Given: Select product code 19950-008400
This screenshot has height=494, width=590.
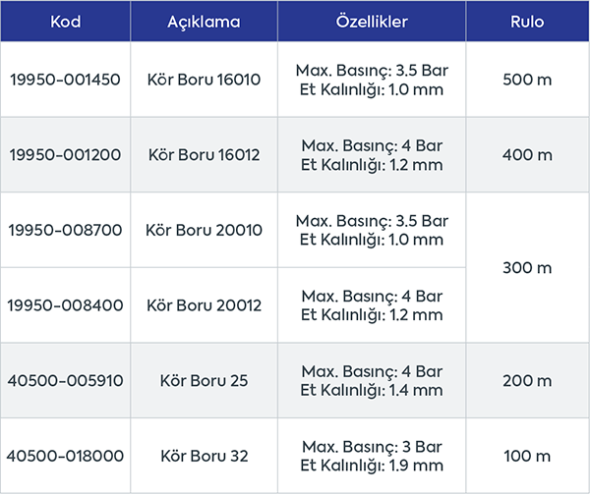Looking at the screenshot, I should click(x=65, y=305).
